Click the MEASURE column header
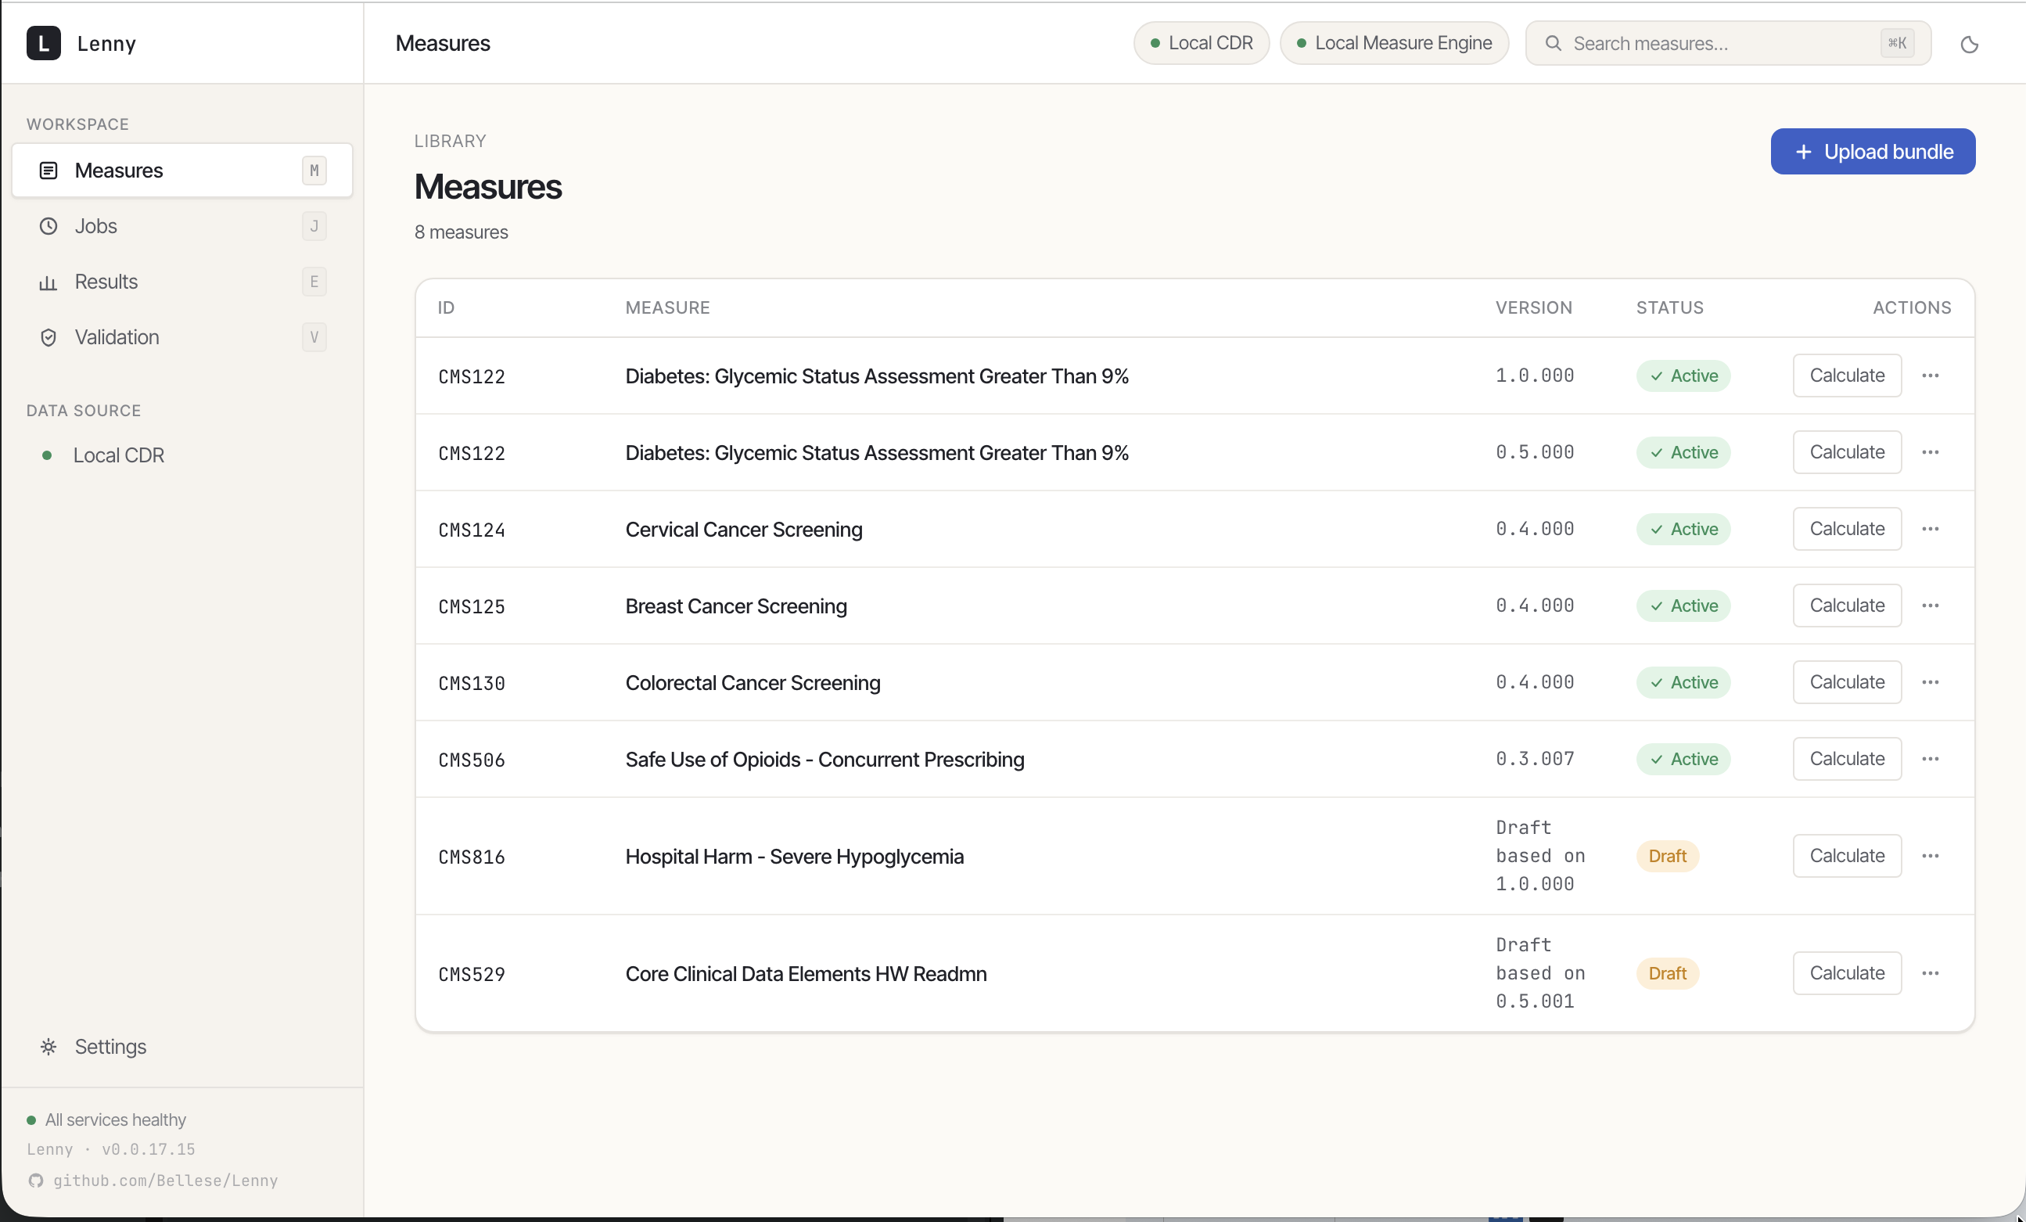This screenshot has height=1222, width=2026. pos(668,307)
